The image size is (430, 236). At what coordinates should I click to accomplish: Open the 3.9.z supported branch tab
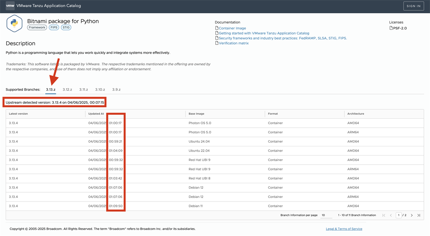tap(116, 89)
